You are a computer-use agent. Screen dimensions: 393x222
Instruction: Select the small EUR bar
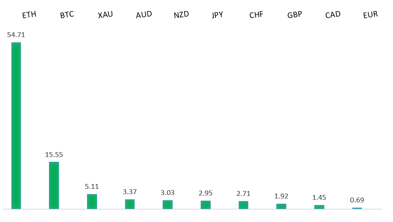[357, 208]
